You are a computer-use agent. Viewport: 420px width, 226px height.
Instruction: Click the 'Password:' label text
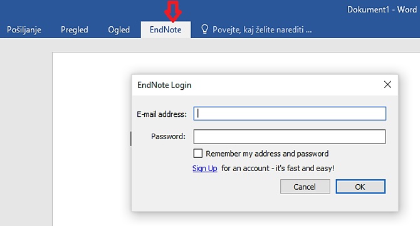click(168, 137)
